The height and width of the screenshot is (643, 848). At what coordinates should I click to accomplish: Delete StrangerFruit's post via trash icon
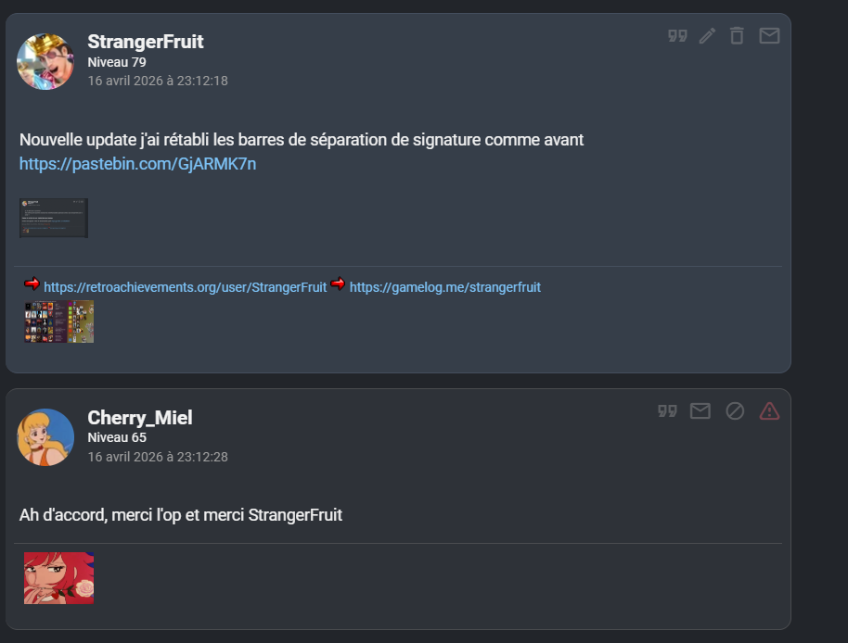[737, 36]
